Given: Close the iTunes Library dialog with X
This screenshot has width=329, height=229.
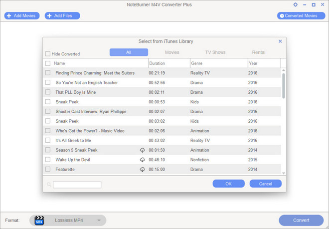Looking at the screenshot, I should [280, 41].
